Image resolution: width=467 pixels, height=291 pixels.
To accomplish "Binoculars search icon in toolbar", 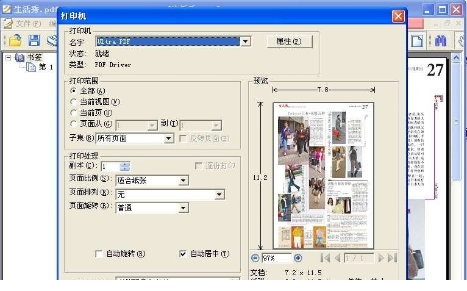I will click(441, 41).
